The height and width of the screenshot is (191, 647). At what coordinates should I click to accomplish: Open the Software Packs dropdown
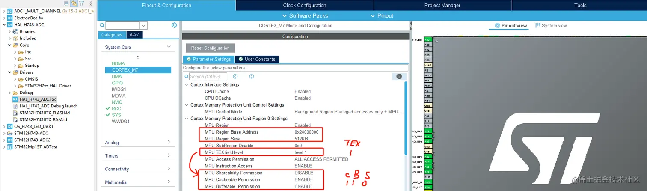tap(306, 16)
